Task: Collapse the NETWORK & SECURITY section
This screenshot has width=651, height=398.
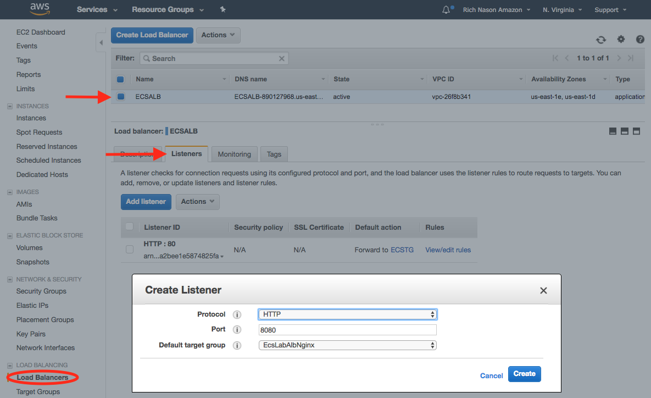Action: (10, 280)
